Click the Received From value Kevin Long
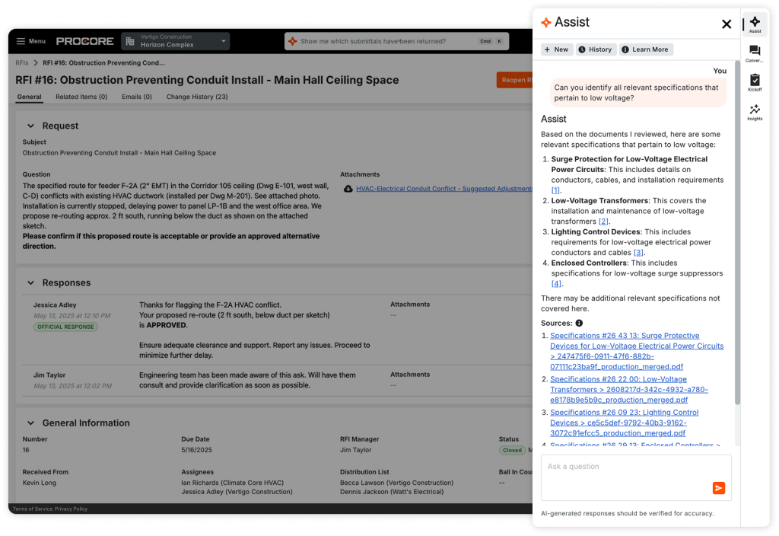 40,483
